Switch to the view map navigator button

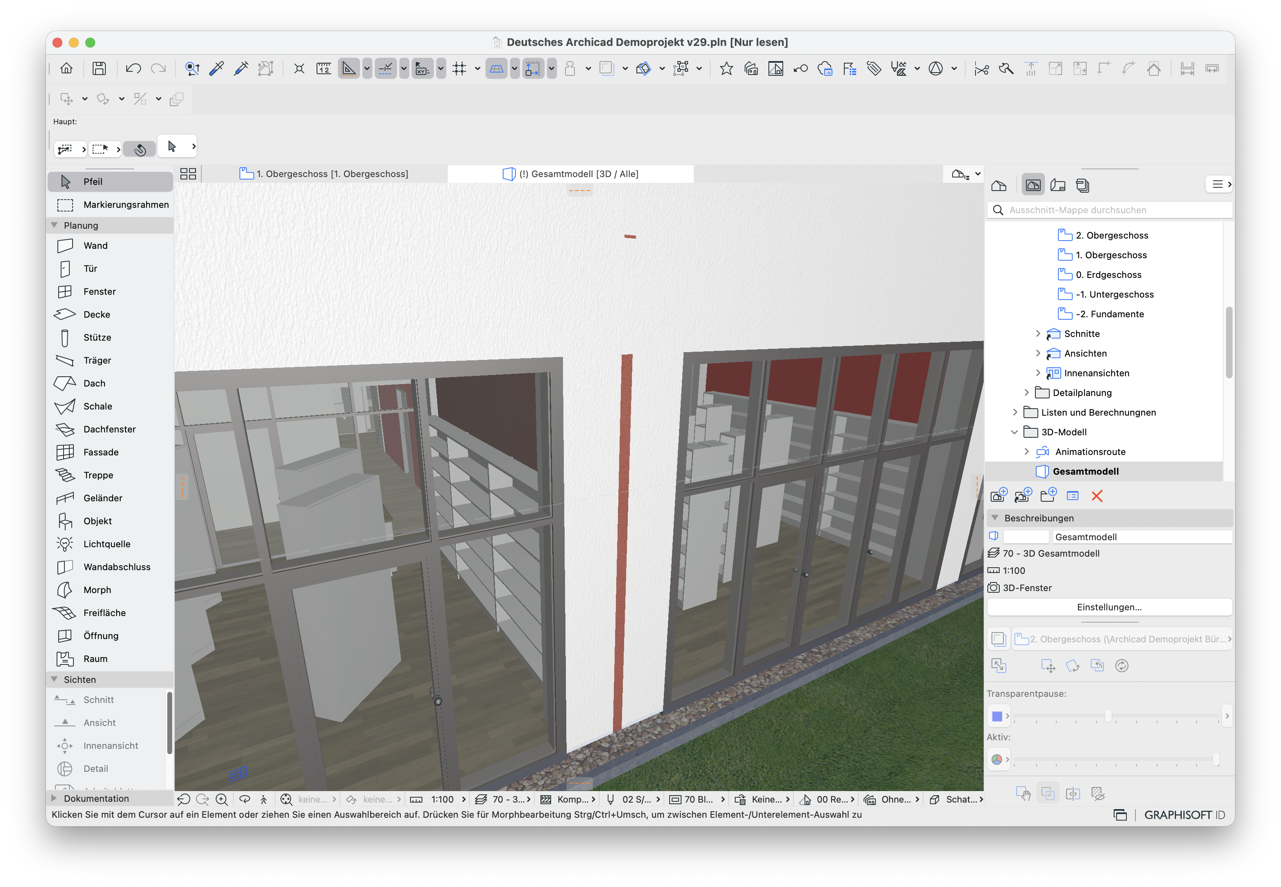coord(1033,185)
